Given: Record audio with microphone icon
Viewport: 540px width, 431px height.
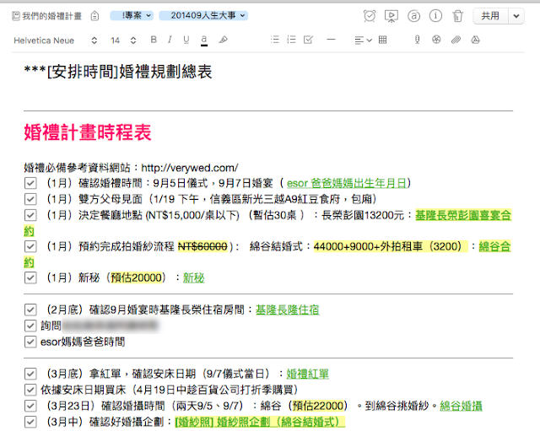Looking at the screenshot, I should click(417, 40).
